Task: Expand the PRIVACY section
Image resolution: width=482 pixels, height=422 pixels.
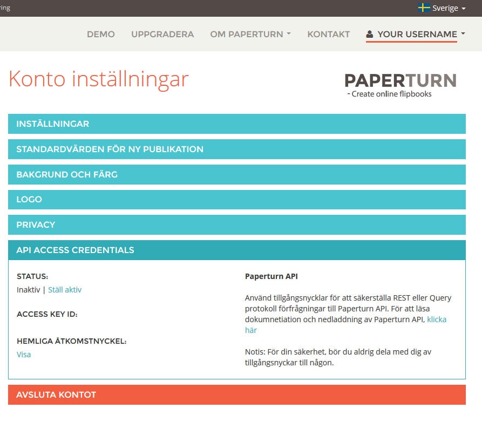Action: click(x=237, y=224)
